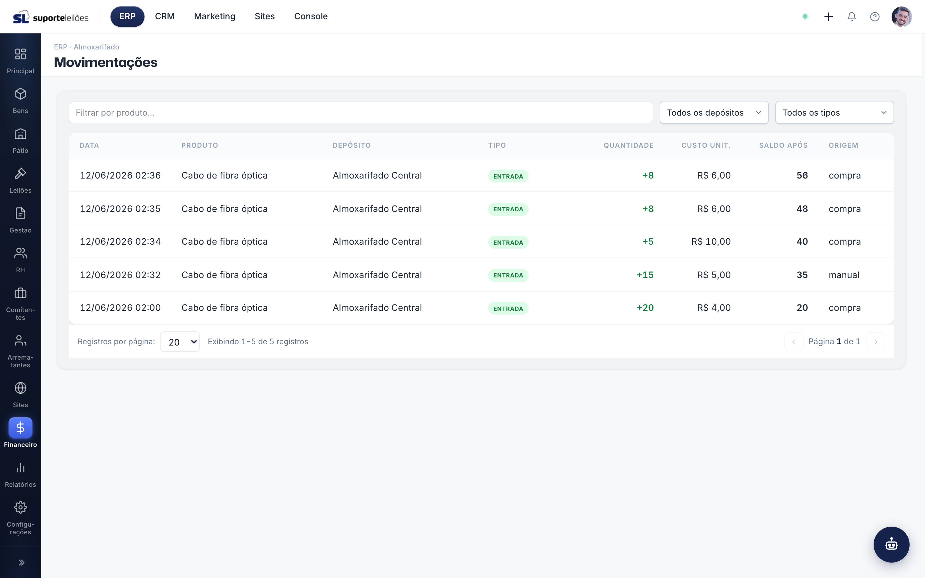Open Leilões gavel icon
925x578 pixels.
point(20,173)
